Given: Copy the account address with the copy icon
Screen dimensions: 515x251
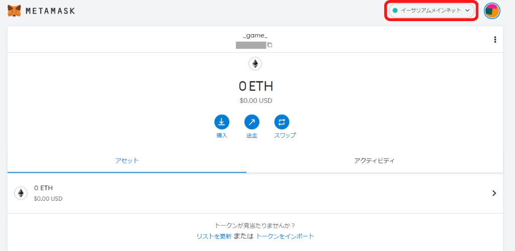Looking at the screenshot, I should [x=270, y=45].
